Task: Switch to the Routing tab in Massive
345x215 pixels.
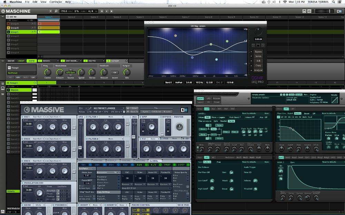Action: [140, 161]
